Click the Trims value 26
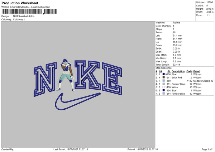215x152 pixels. pyautogui.click(x=174, y=32)
